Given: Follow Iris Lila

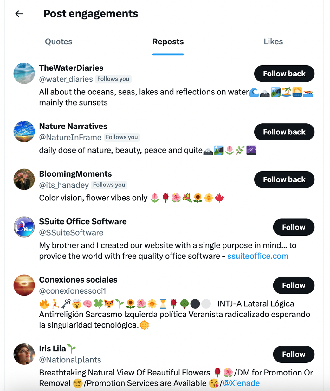Looking at the screenshot, I should (293, 354).
